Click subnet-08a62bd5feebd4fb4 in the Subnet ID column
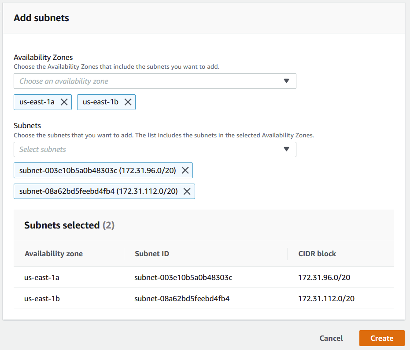 point(182,298)
